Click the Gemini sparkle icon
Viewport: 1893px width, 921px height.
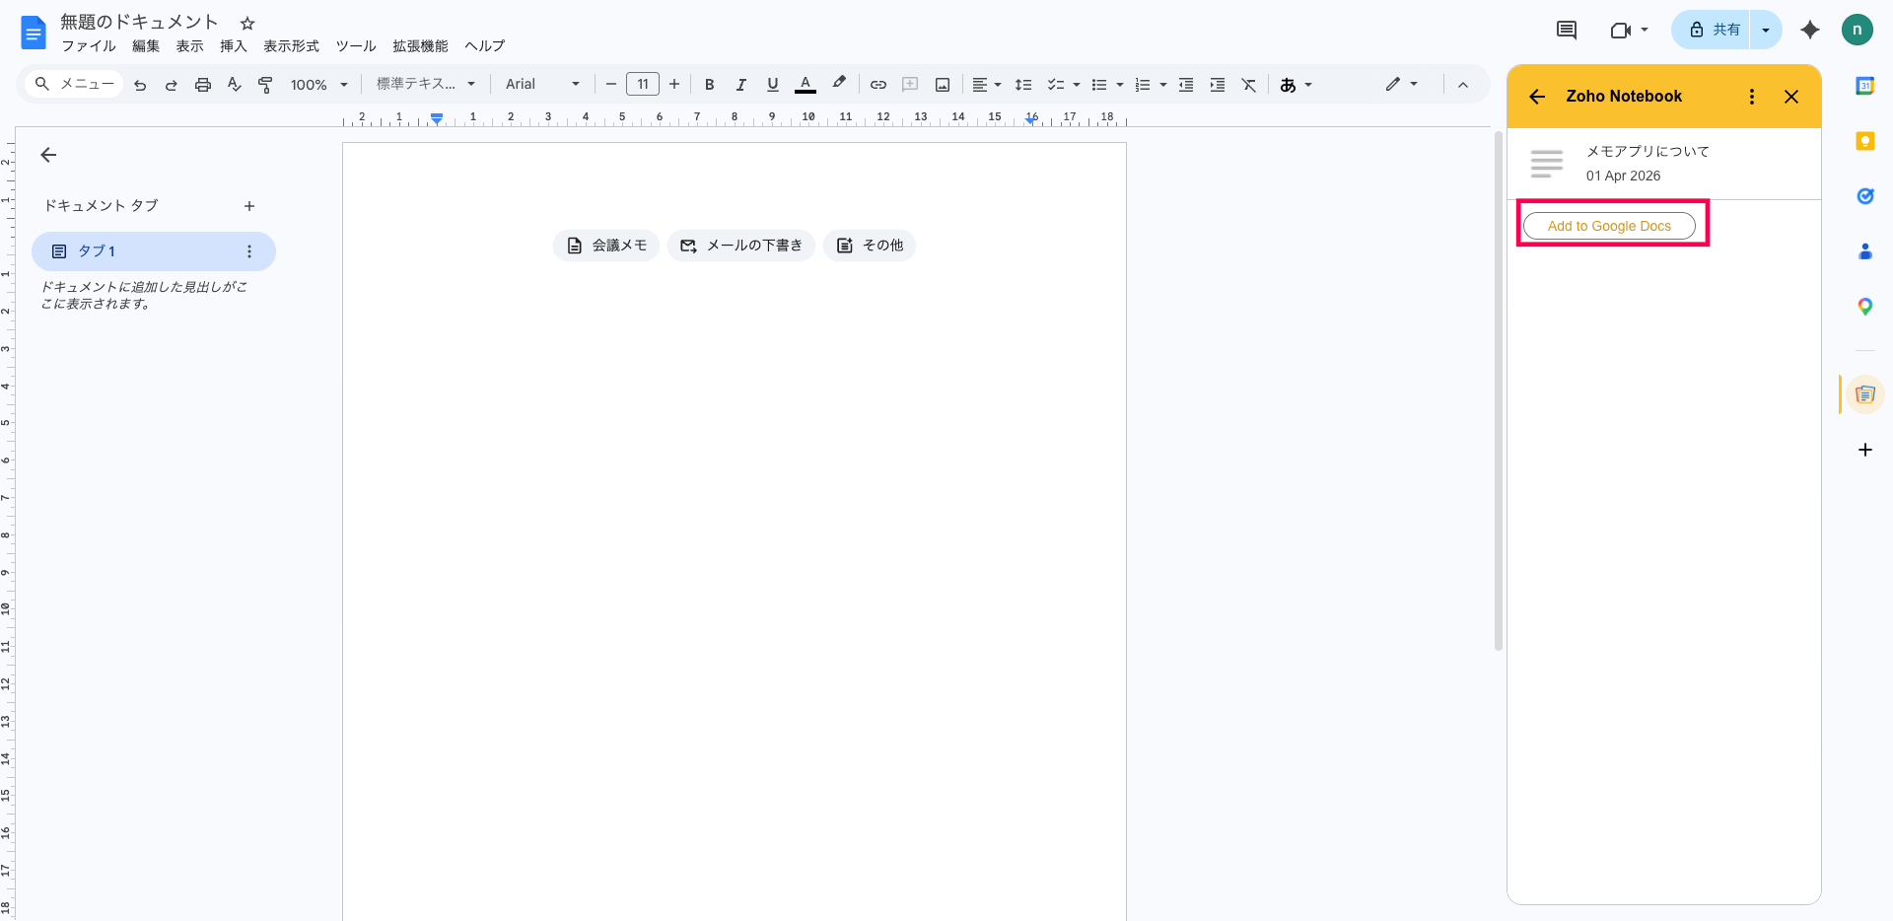(1809, 30)
